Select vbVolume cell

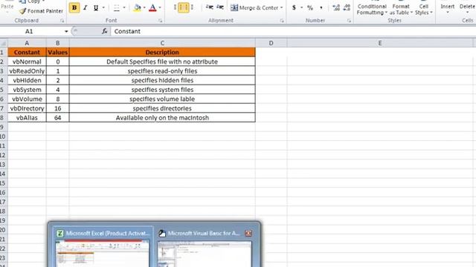click(27, 99)
